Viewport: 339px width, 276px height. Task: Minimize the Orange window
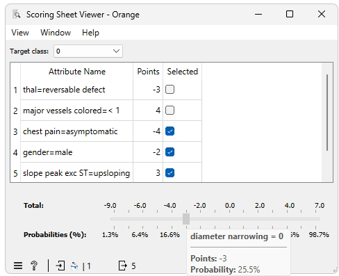click(x=258, y=14)
